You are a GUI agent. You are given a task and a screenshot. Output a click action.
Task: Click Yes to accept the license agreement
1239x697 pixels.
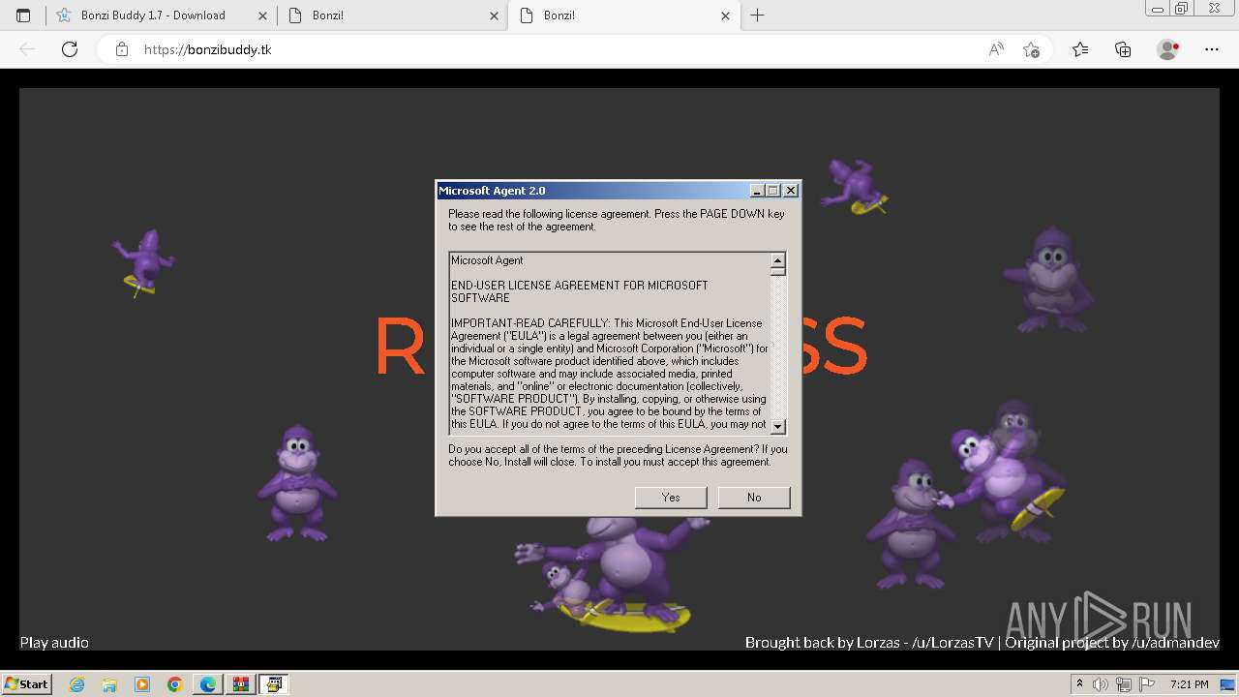point(671,497)
